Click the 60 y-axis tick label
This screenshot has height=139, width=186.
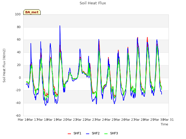[19, 40]
